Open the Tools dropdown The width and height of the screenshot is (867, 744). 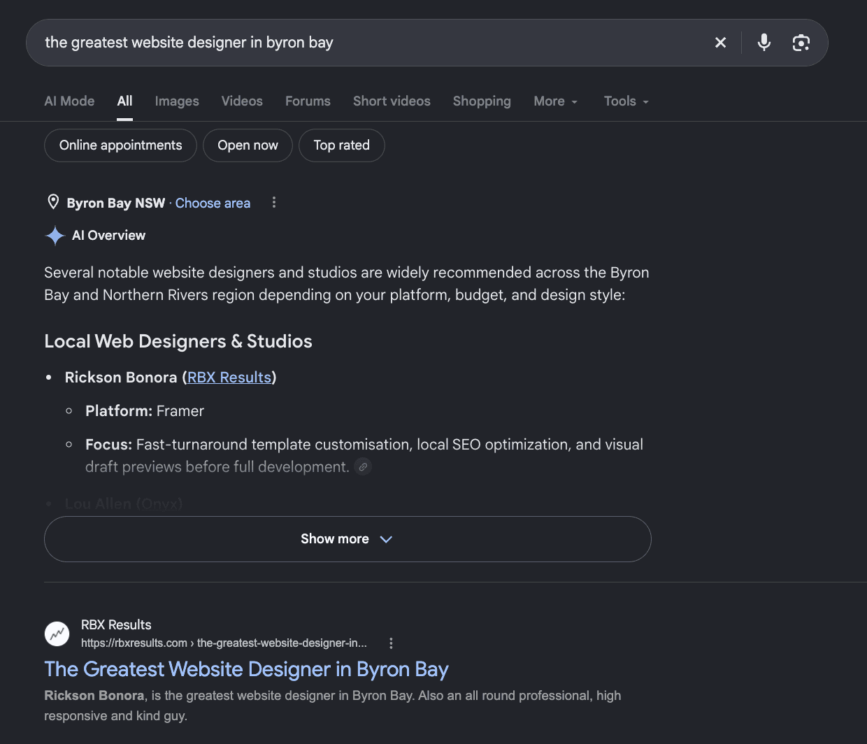click(x=626, y=101)
